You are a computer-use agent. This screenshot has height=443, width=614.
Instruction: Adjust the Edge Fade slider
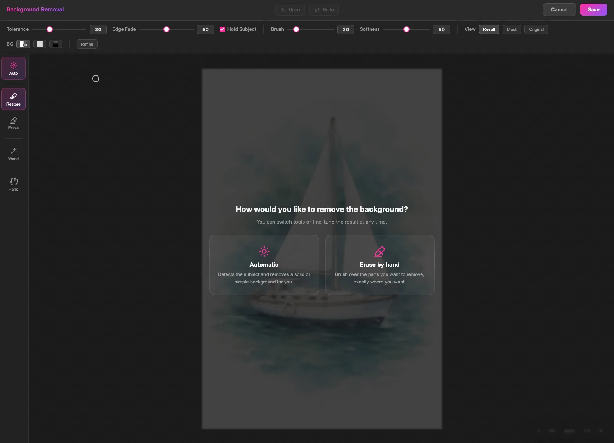coord(166,29)
